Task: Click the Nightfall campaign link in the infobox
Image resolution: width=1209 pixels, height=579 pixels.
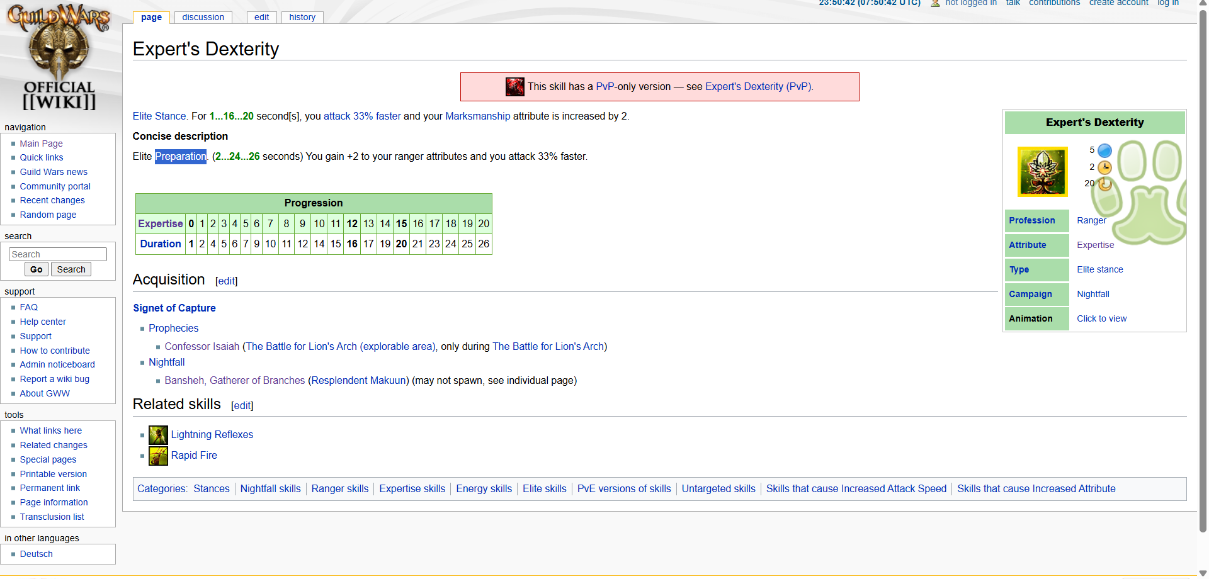Action: click(x=1093, y=294)
